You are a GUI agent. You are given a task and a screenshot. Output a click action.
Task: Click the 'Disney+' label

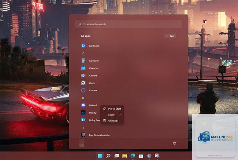pyautogui.click(x=93, y=113)
